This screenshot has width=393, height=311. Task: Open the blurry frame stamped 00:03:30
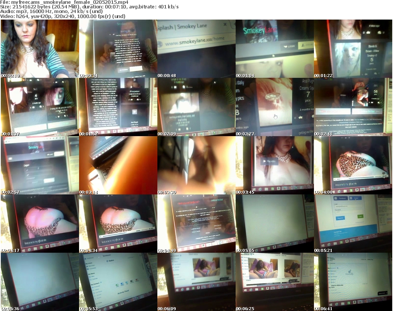click(x=196, y=166)
